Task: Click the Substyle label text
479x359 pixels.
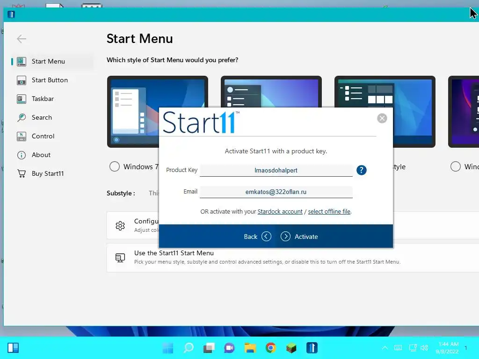Action: click(121, 193)
